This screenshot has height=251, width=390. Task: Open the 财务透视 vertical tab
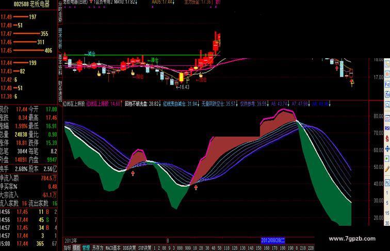(60, 91)
